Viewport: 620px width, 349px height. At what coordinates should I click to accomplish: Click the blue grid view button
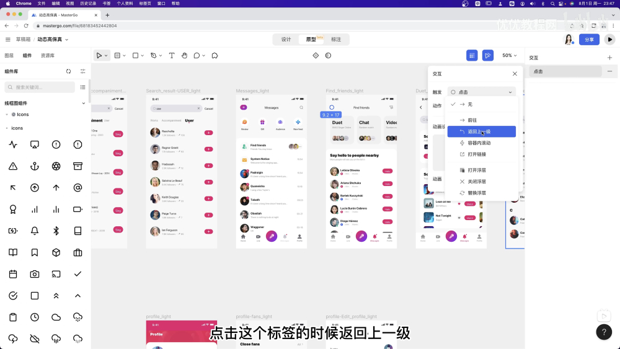472,56
